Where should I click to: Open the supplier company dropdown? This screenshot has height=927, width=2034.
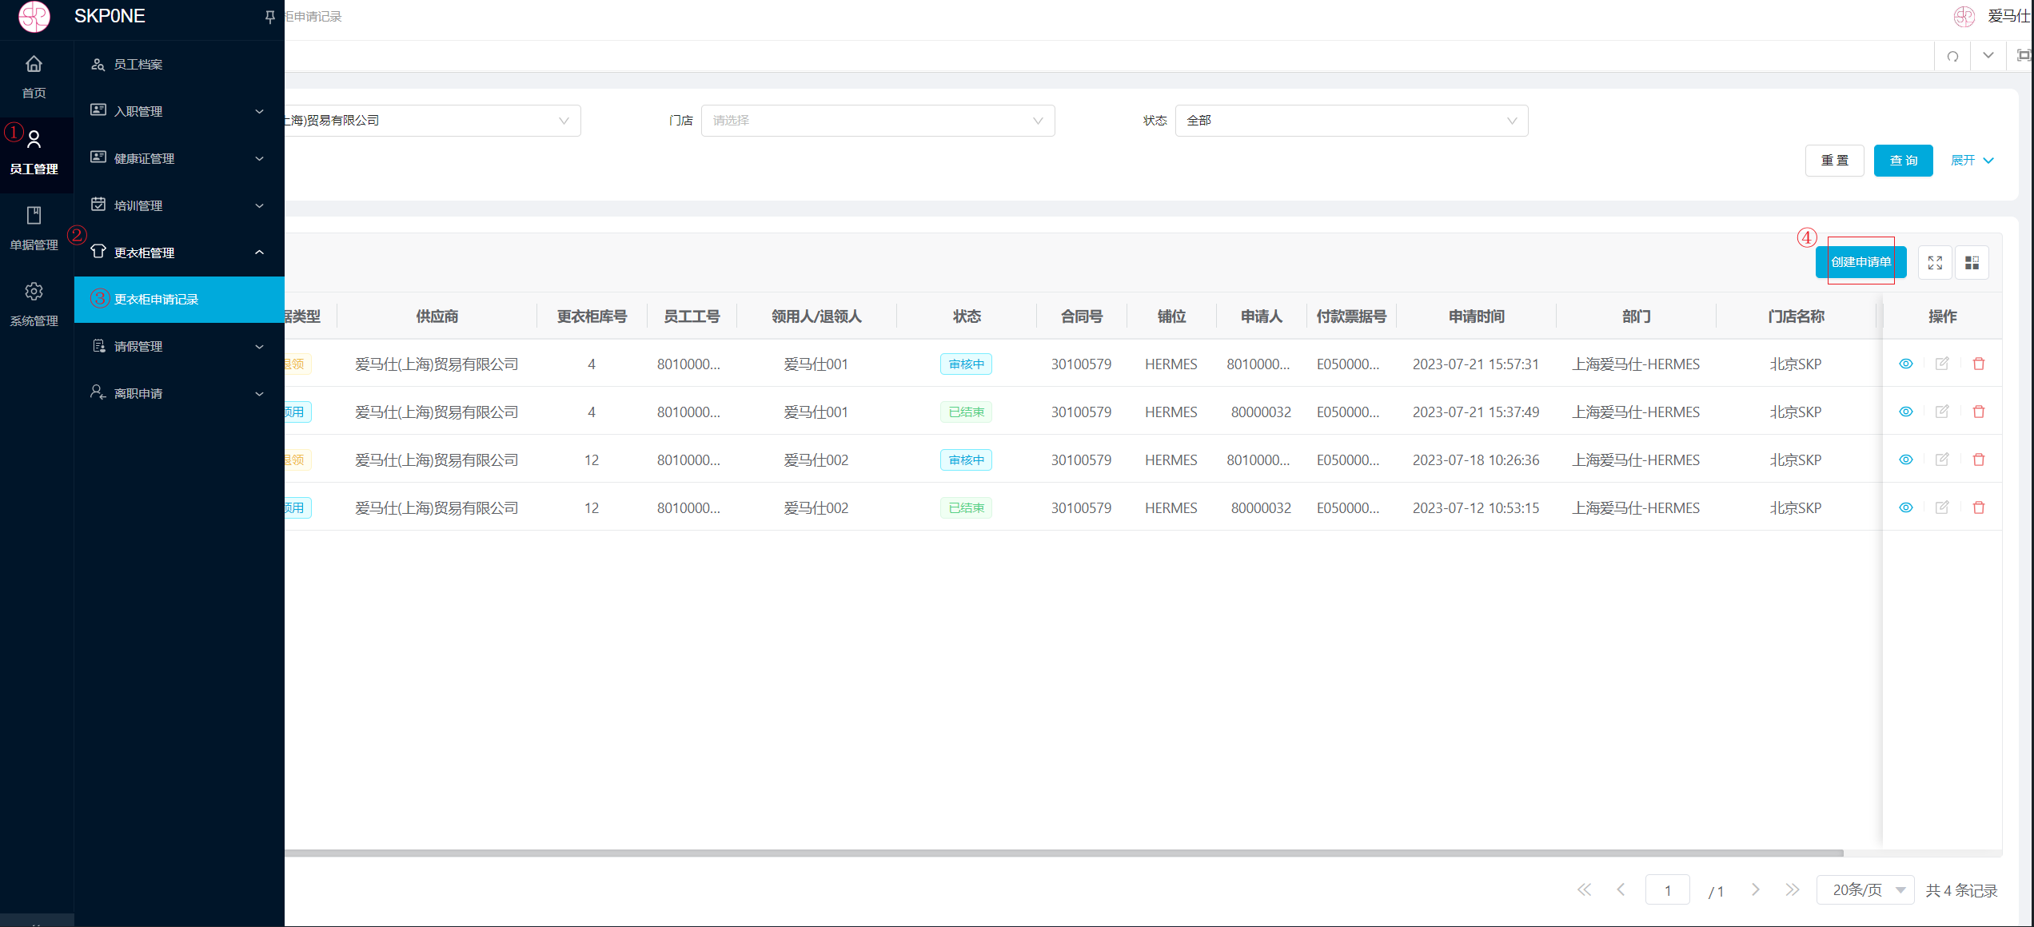tap(432, 121)
